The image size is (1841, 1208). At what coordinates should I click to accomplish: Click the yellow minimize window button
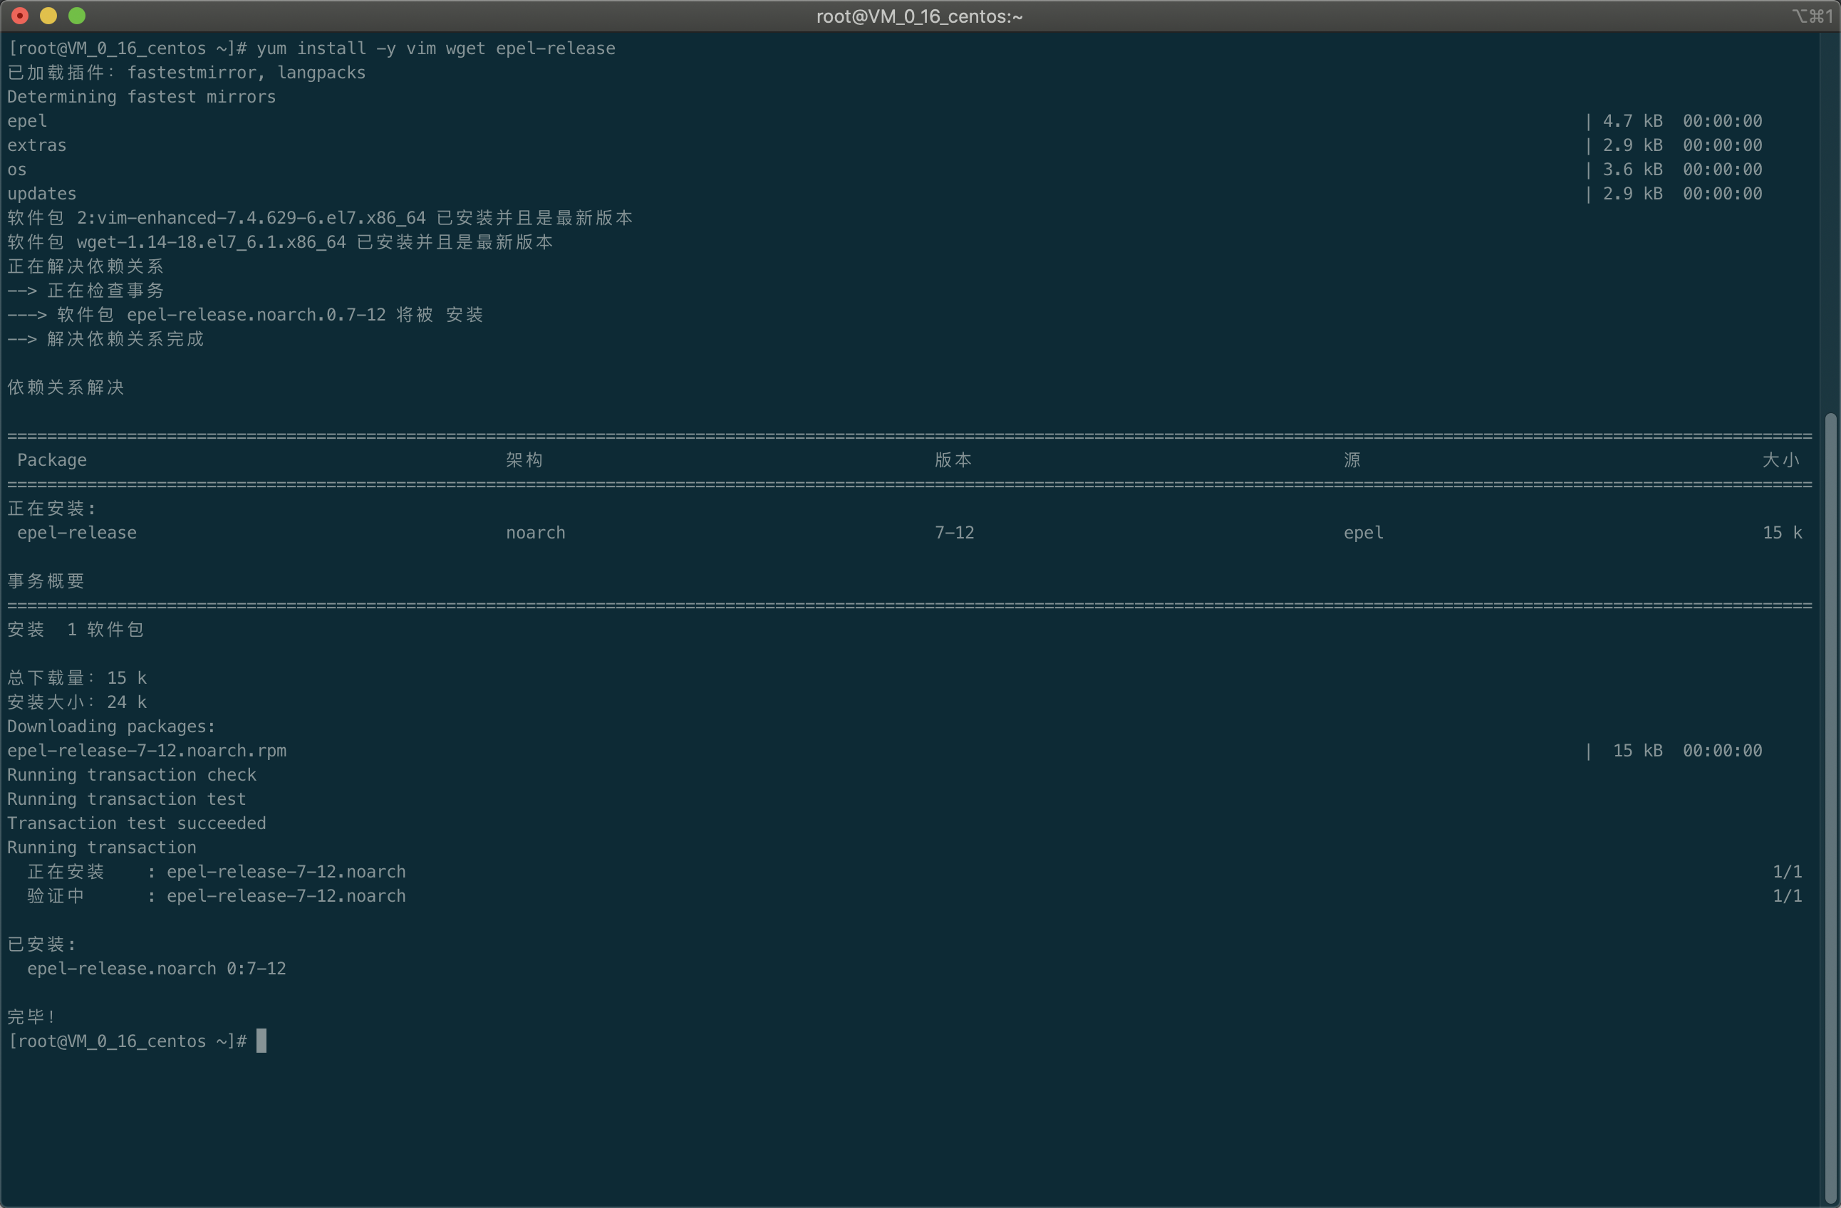pos(48,16)
